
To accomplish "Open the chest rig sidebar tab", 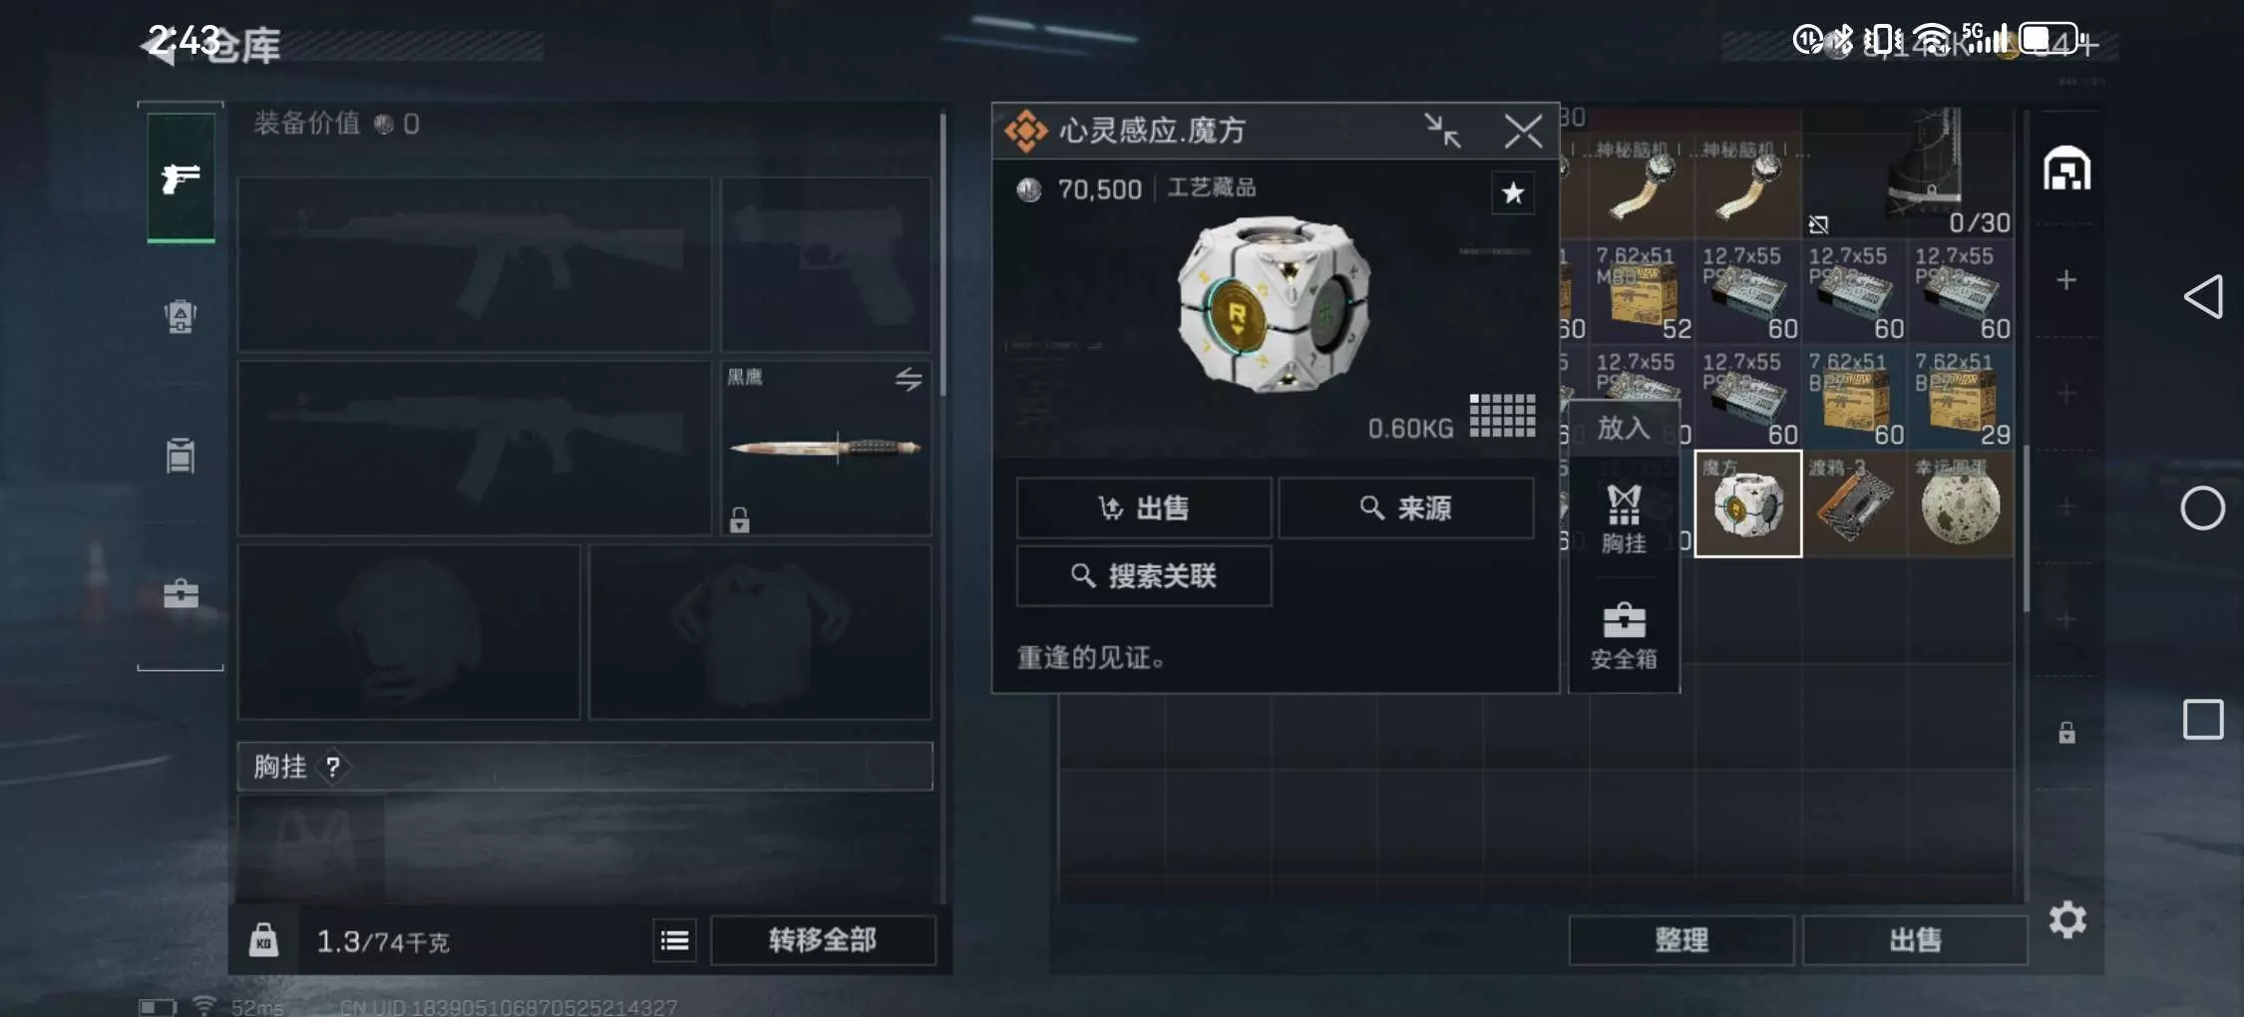I will click(x=181, y=455).
